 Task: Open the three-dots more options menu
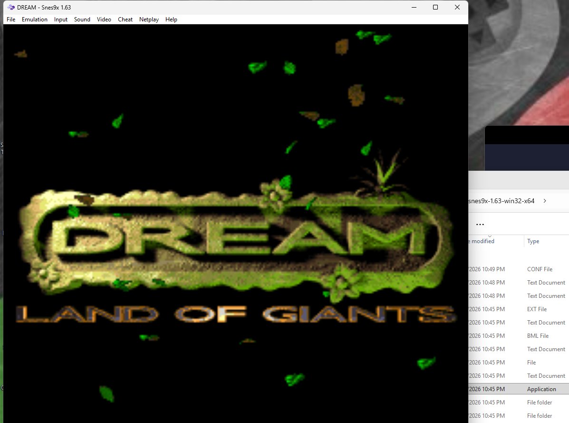point(480,225)
